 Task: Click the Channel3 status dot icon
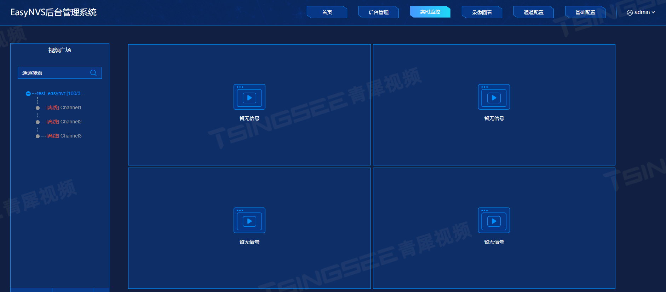(x=38, y=136)
